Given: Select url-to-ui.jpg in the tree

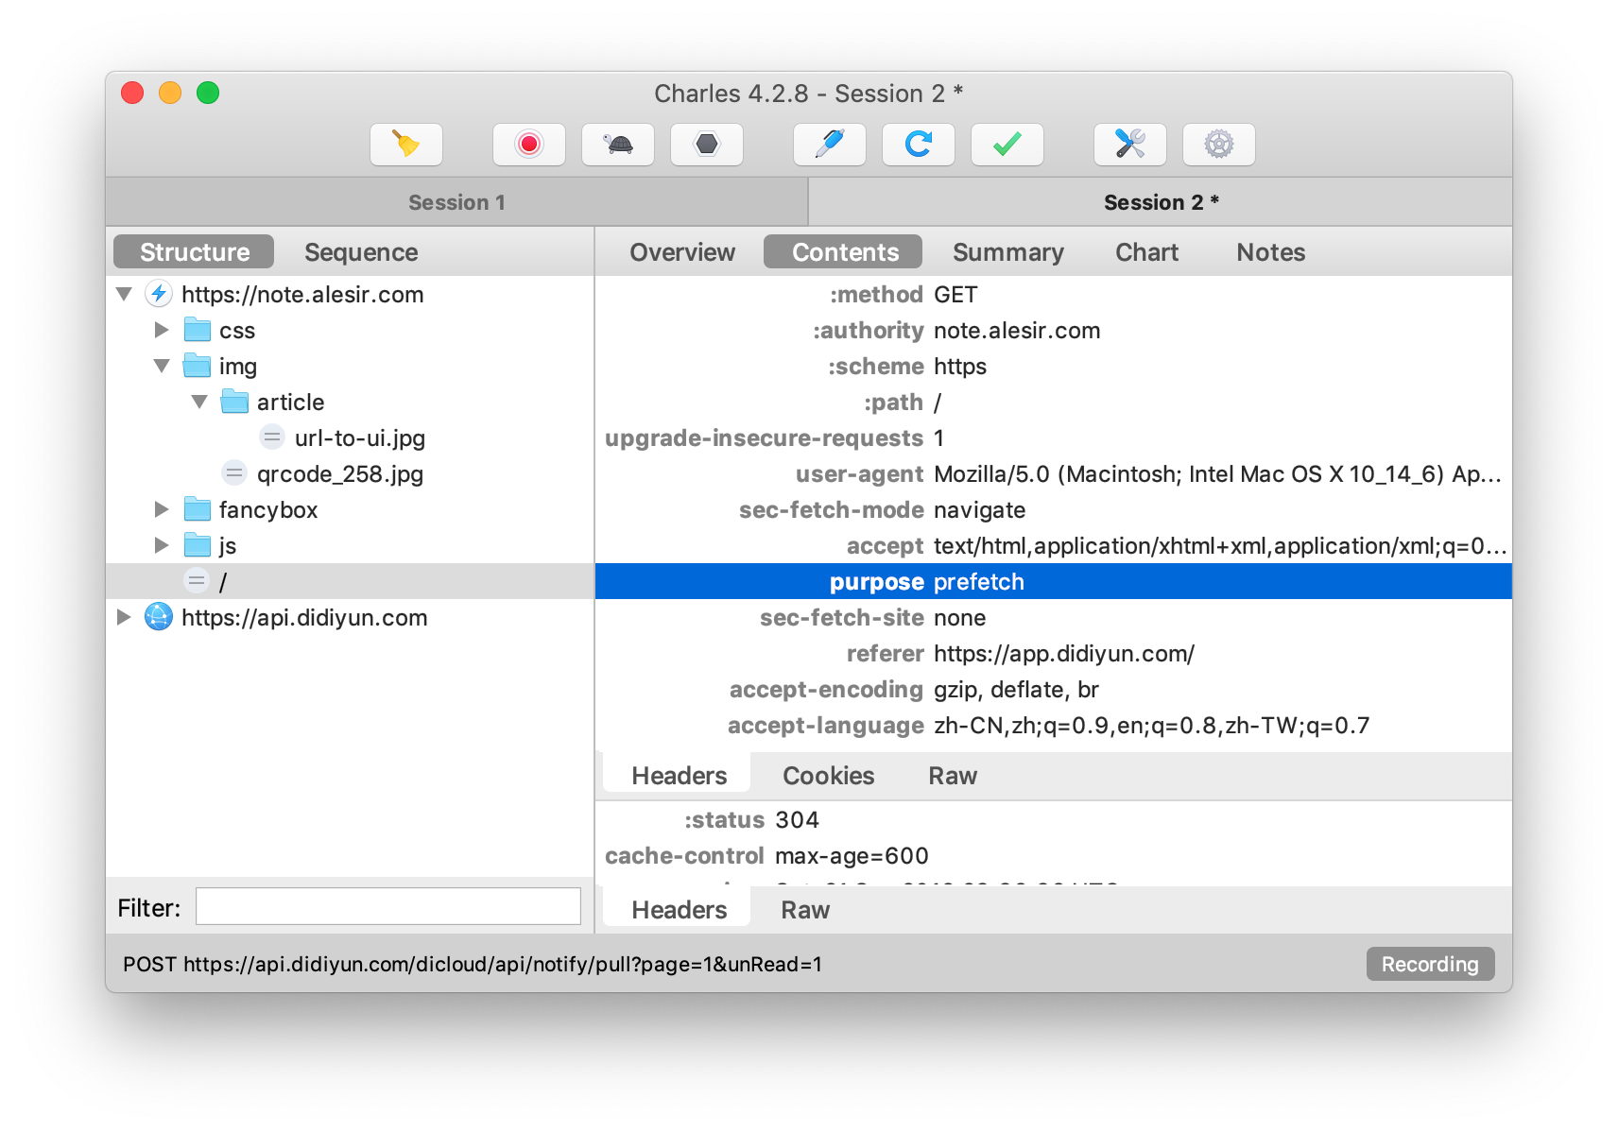Looking at the screenshot, I should (360, 438).
